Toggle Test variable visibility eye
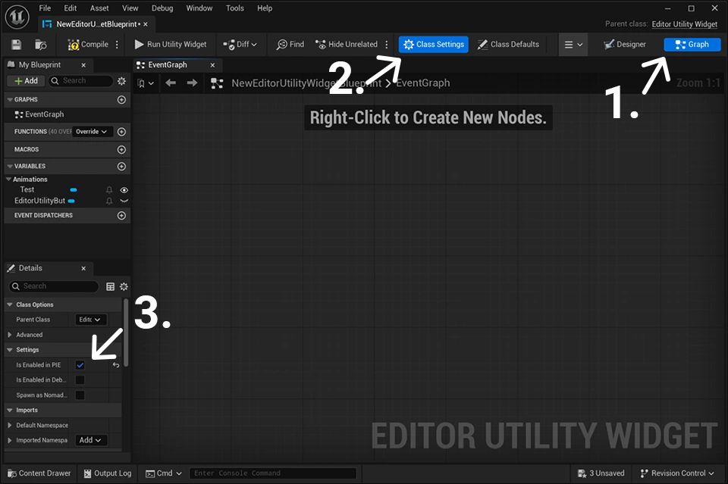This screenshot has width=728, height=484. [x=124, y=190]
